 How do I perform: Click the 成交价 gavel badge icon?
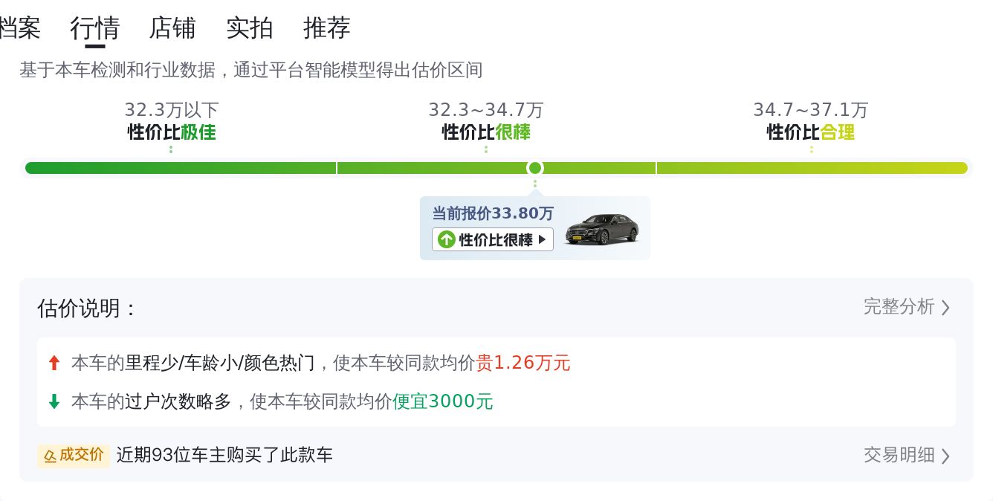[51, 456]
